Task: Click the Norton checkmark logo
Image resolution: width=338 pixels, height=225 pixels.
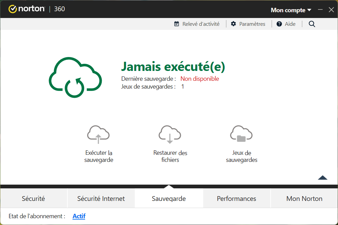Action: 13,9
